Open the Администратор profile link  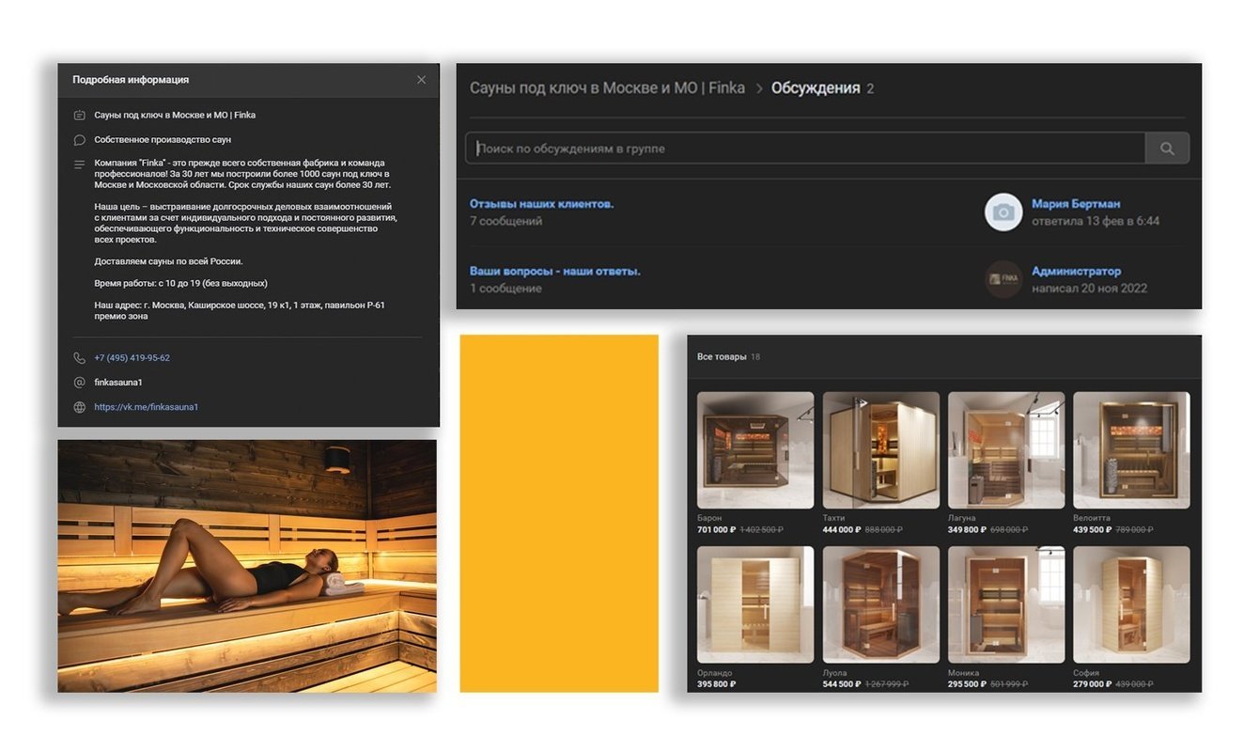pos(1077,271)
